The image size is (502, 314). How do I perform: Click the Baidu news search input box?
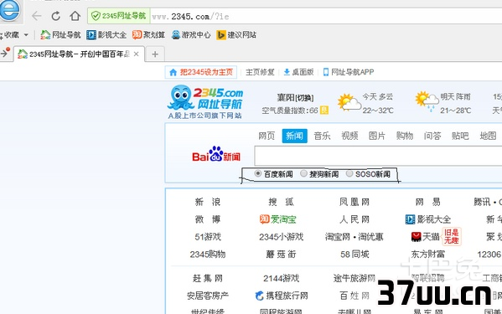(x=378, y=156)
